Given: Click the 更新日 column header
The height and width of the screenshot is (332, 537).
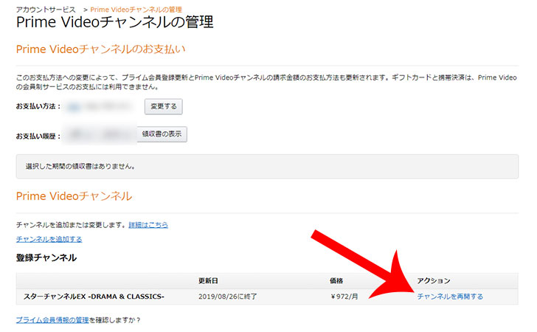Looking at the screenshot, I should point(208,280).
